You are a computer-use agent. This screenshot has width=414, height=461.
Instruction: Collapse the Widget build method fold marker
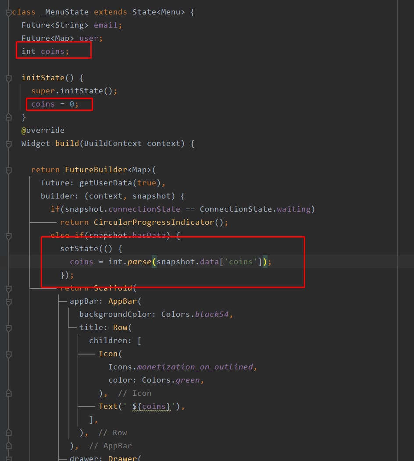[x=8, y=144]
